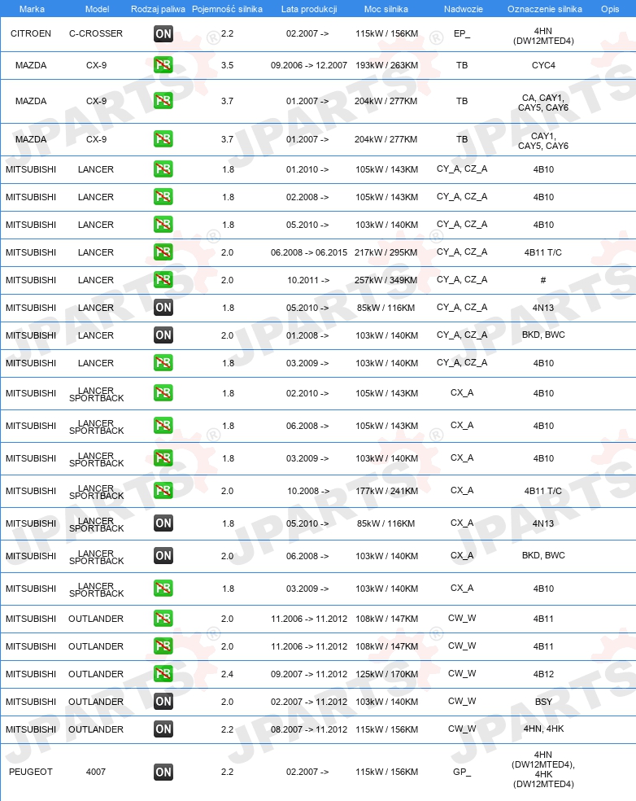Click production date 02.2010 ->
This screenshot has width=636, height=801.
pyautogui.click(x=307, y=393)
